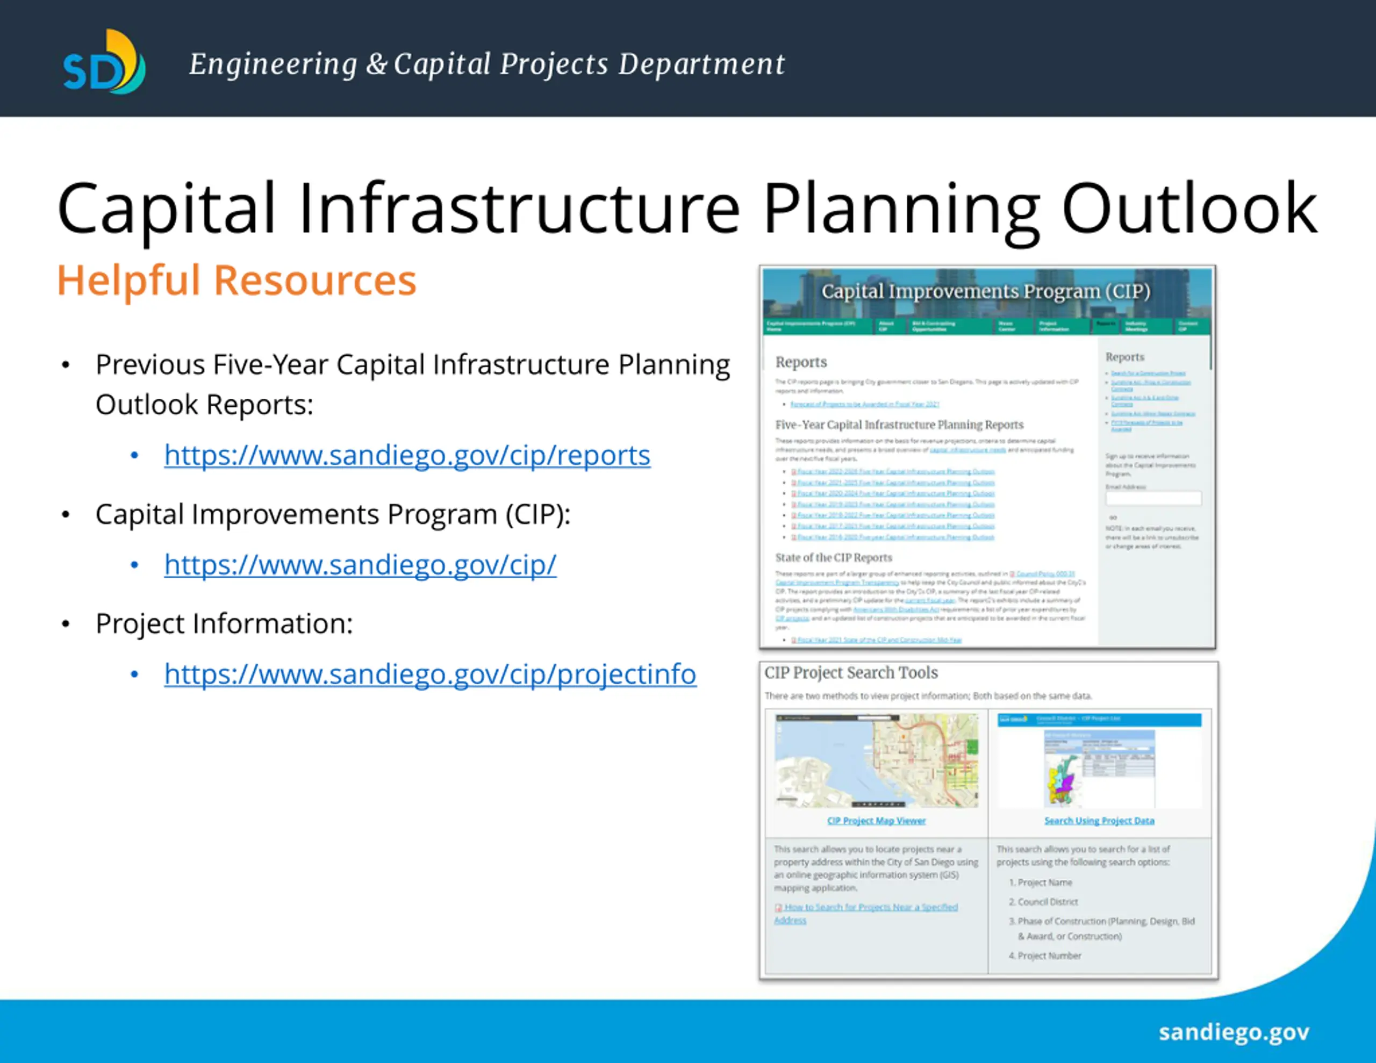This screenshot has height=1063, width=1376.
Task: Select the CIP Project Search Tools screenshot
Action: (988, 820)
